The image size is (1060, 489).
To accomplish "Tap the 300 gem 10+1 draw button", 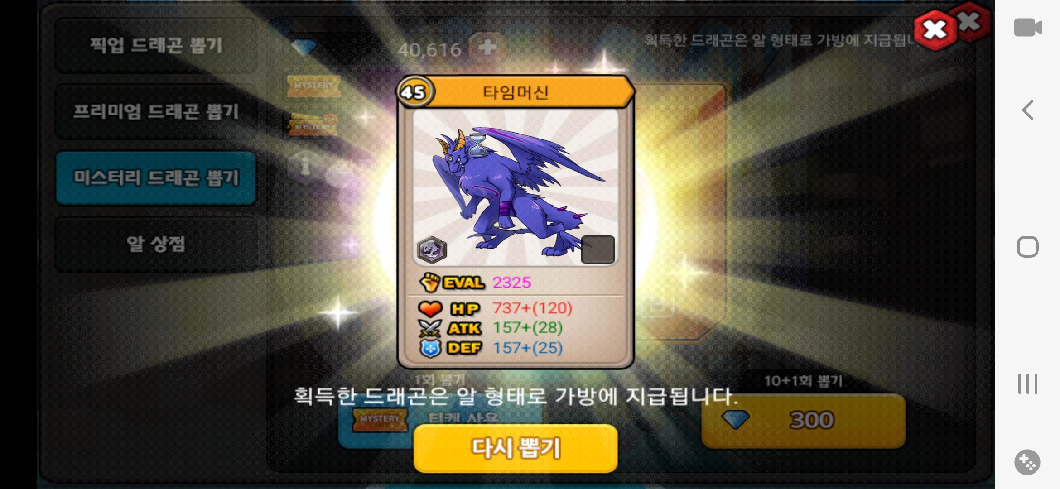I will coord(803,420).
